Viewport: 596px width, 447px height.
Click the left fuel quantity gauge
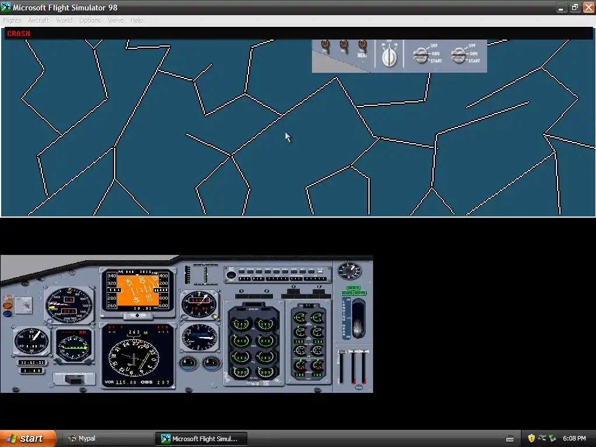click(188, 363)
